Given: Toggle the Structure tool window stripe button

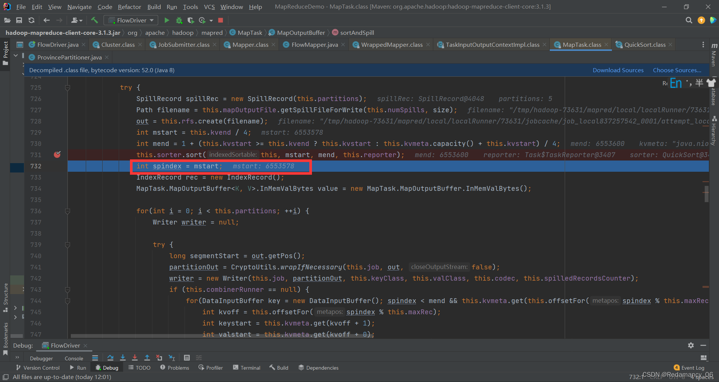Looking at the screenshot, I should (x=5, y=297).
